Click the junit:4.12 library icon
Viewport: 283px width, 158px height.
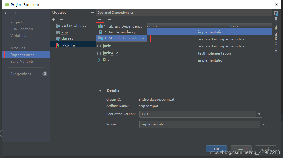(x=99, y=53)
